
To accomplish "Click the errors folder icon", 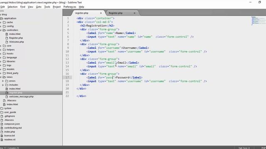I will 7,81.
